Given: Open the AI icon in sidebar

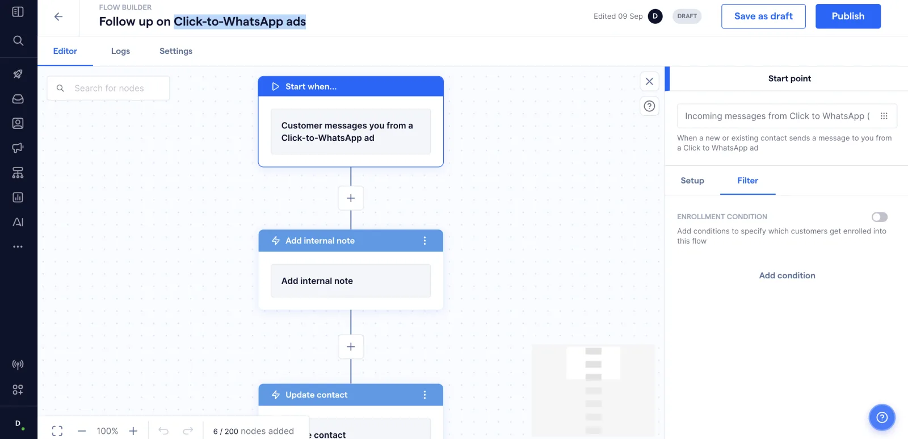Looking at the screenshot, I should (x=18, y=222).
